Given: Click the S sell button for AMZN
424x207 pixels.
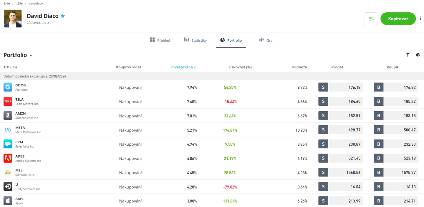Looking at the screenshot, I should coord(323,116).
